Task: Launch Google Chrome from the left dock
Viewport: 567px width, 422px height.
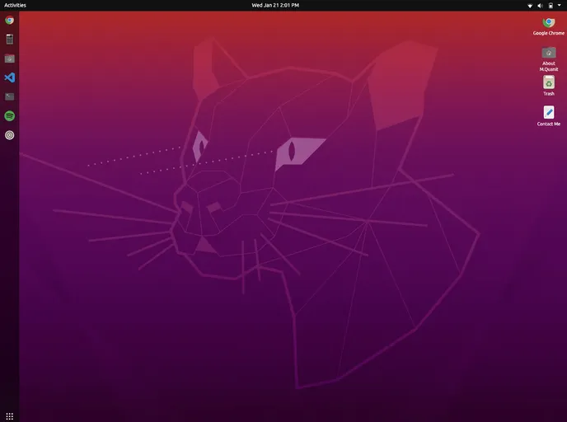Action: tap(9, 20)
